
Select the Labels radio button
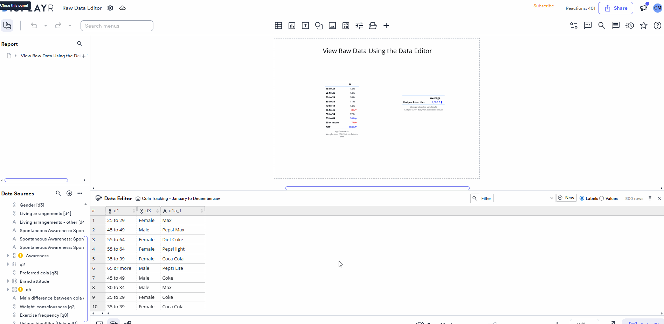click(x=582, y=198)
